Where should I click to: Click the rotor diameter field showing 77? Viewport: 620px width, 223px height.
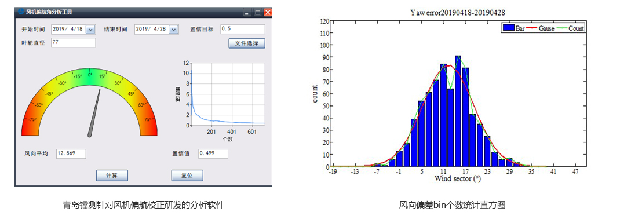[x=74, y=43]
